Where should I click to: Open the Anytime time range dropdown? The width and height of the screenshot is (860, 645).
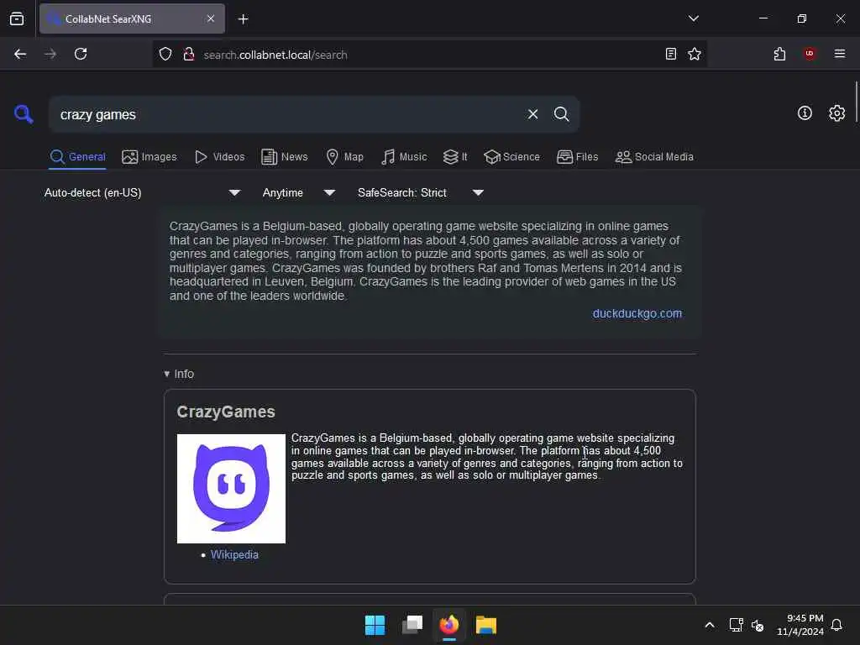pos(298,192)
